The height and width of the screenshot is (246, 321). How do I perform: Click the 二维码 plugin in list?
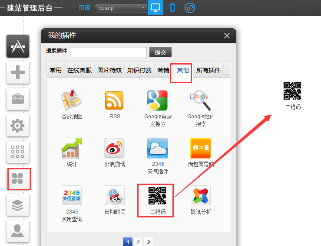(x=157, y=196)
